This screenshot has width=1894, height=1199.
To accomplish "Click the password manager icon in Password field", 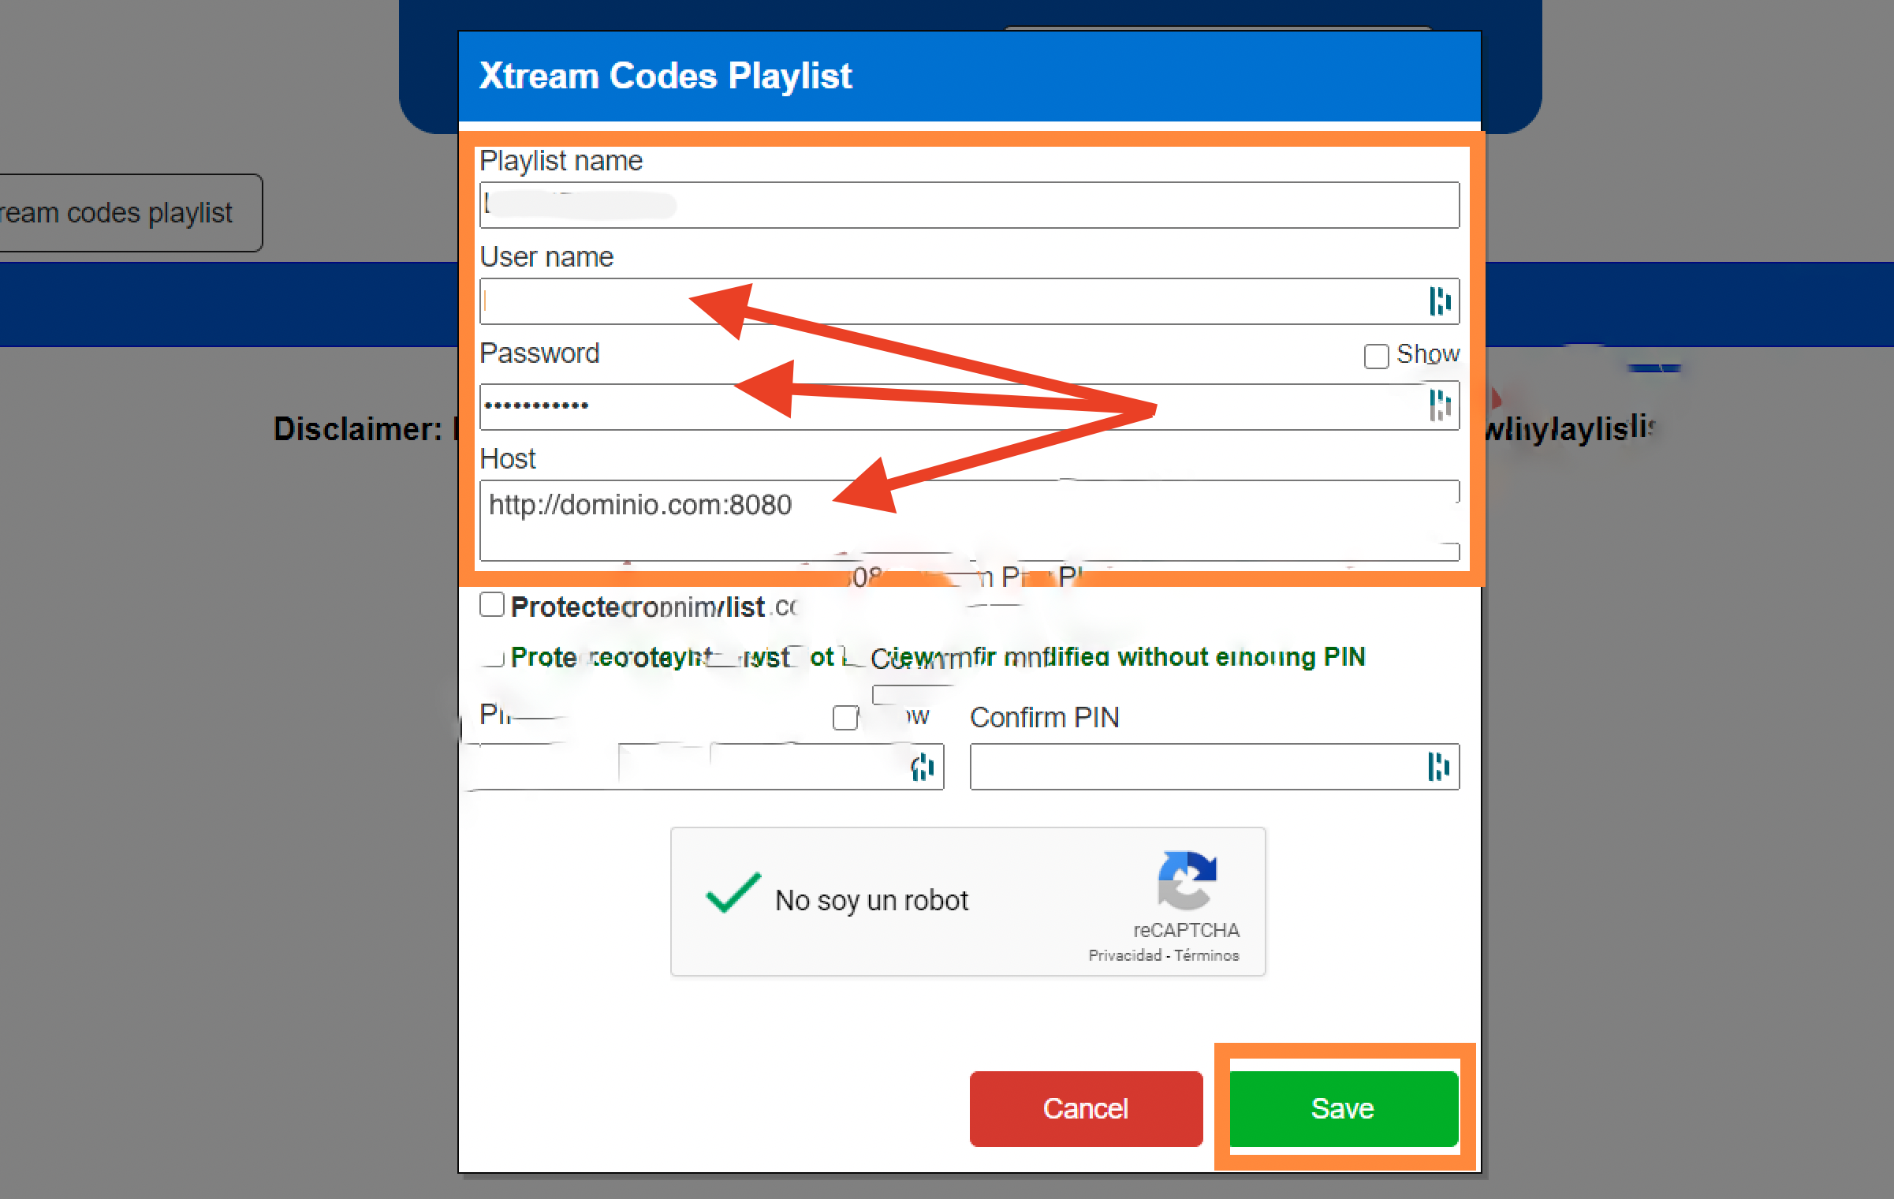I will click(1440, 405).
